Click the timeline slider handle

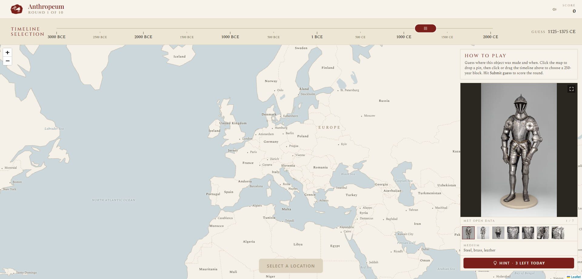pos(425,28)
